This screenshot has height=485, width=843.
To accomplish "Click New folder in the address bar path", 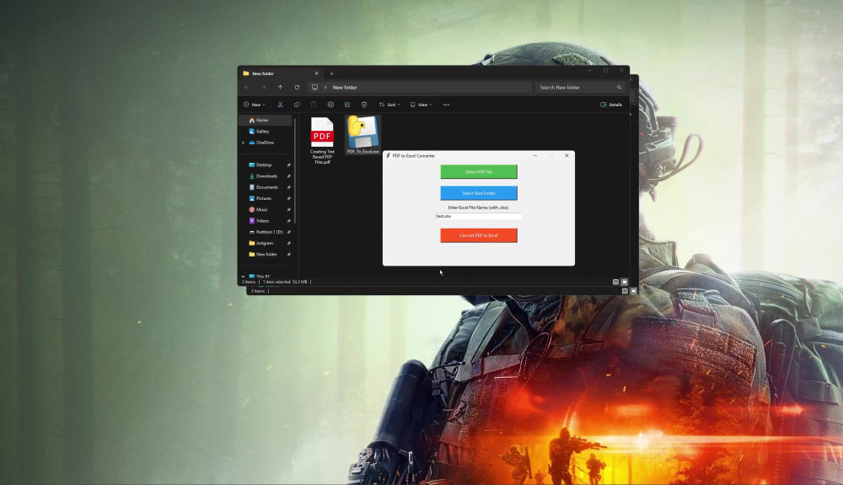I will (345, 87).
